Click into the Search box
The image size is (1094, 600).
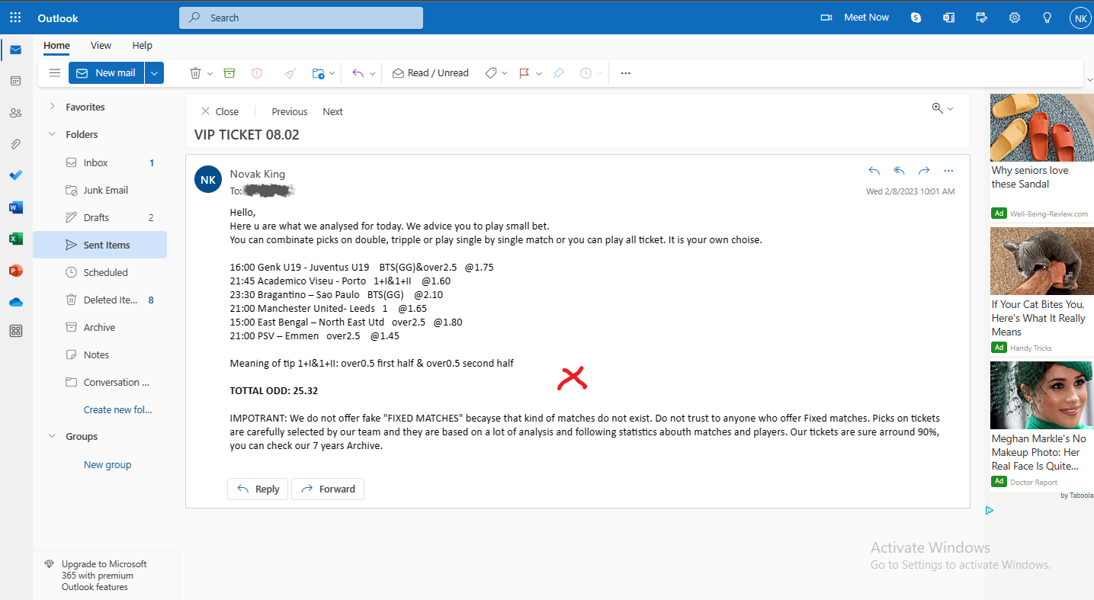[x=301, y=18]
